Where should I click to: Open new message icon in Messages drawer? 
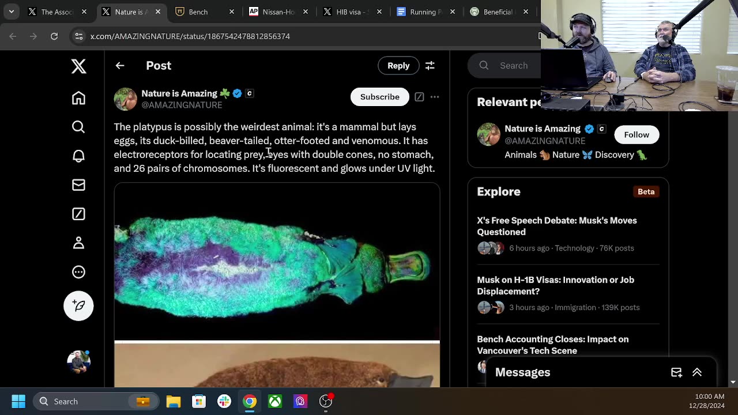pos(676,372)
